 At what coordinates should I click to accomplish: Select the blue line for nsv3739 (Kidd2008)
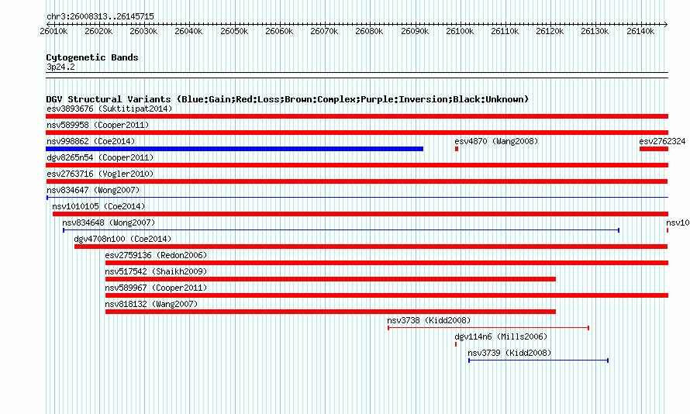click(x=539, y=361)
